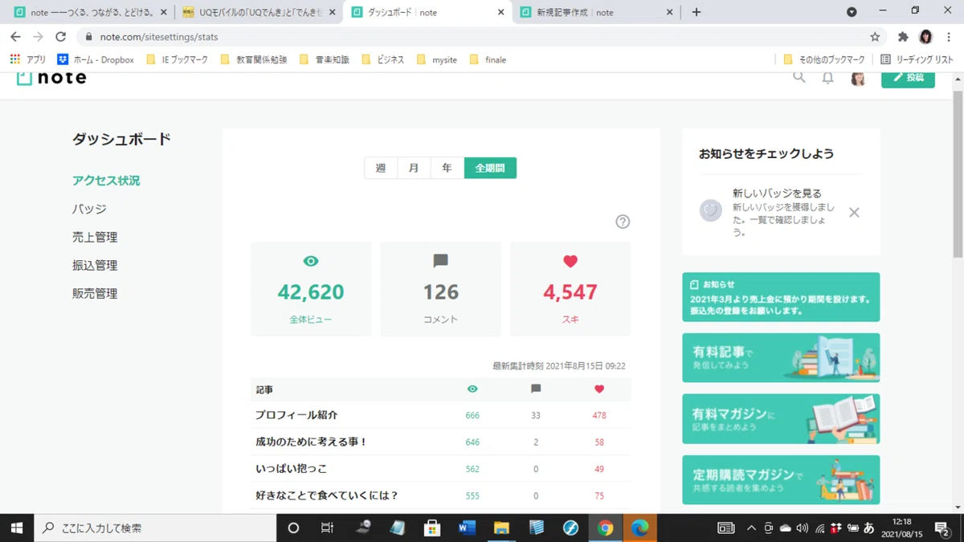Open the アプリ bookmarks shortcut

(x=28, y=59)
